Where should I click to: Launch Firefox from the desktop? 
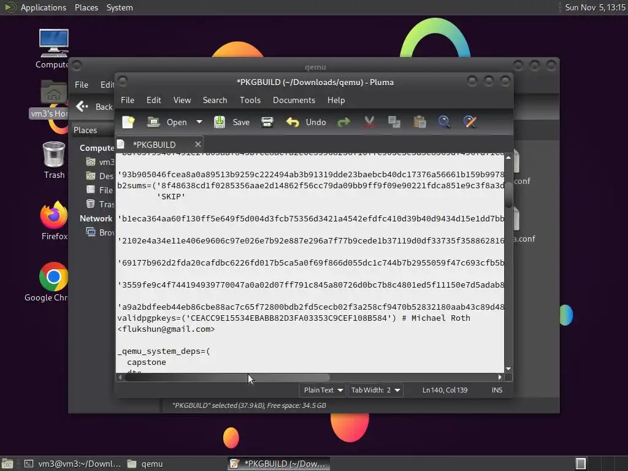point(54,220)
